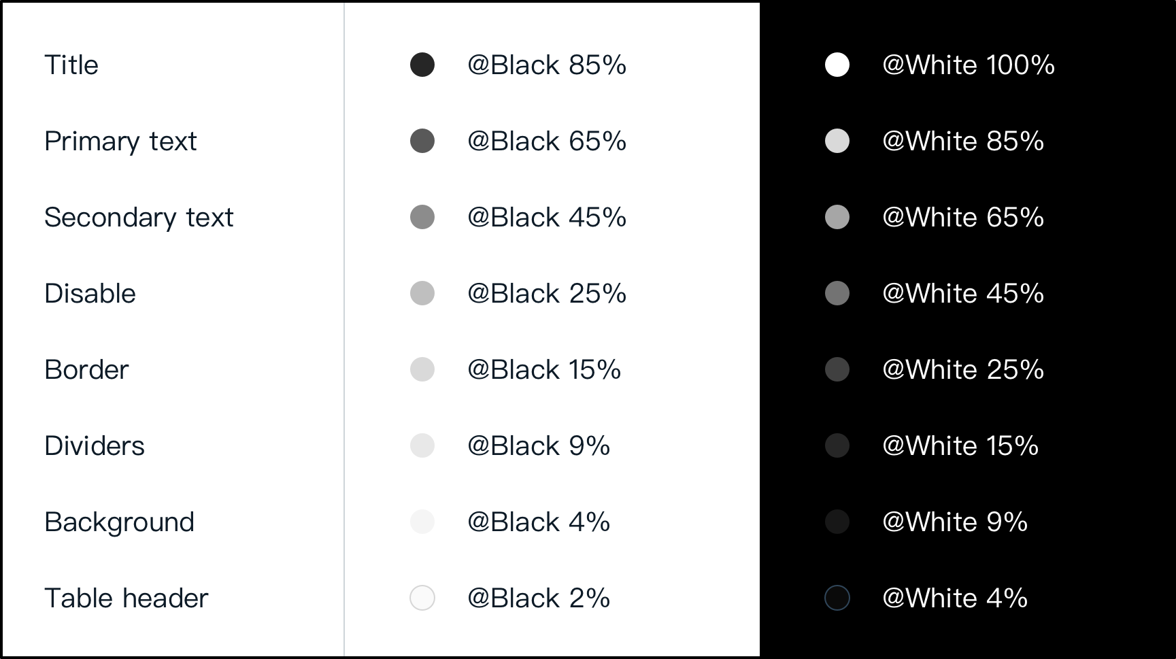Click the Table header label
Screen dimensions: 1176x659
126,598
